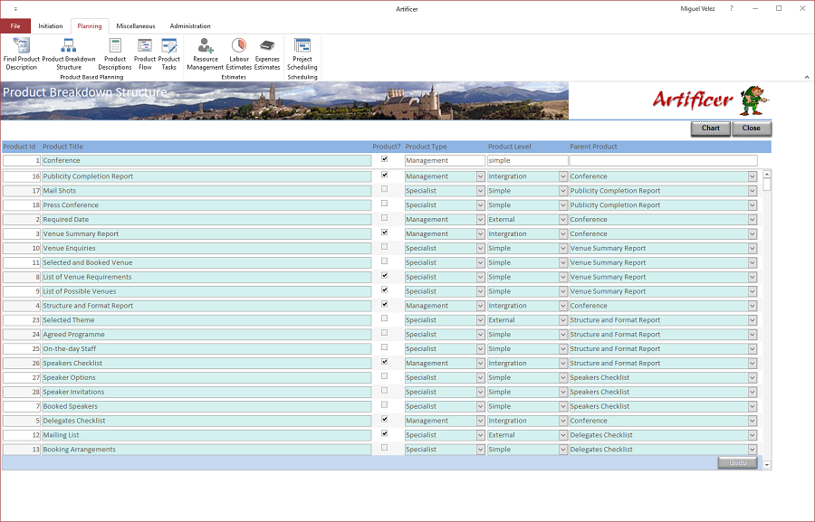Open Resource Management estimates

pos(206,54)
